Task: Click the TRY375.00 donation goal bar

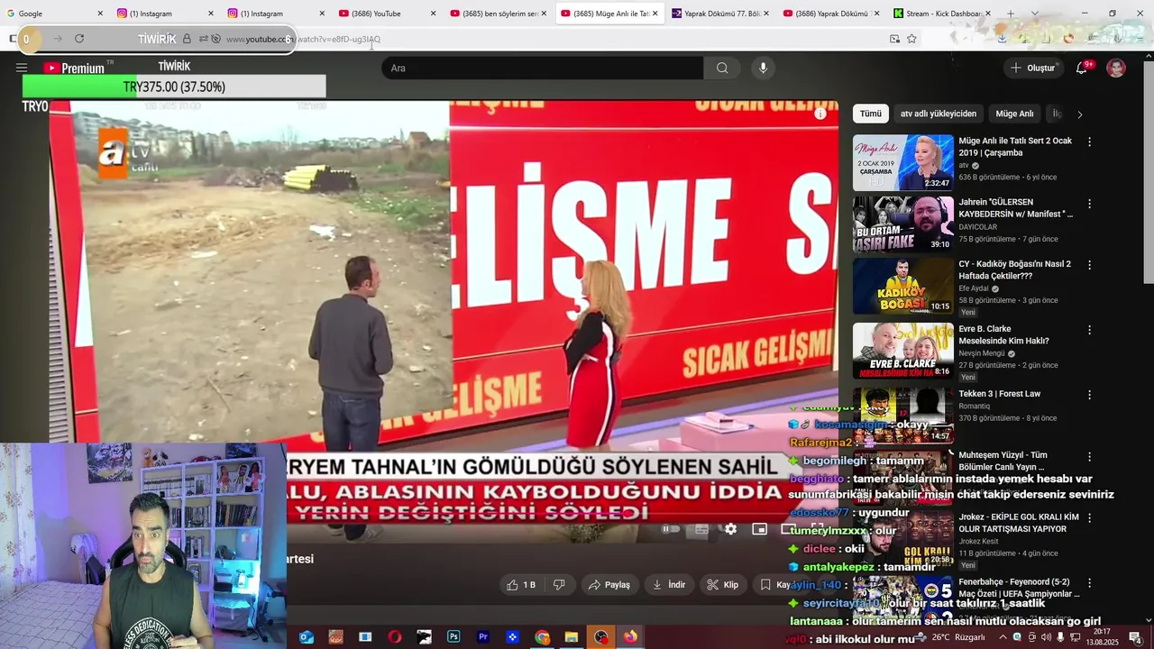Action: pos(174,87)
